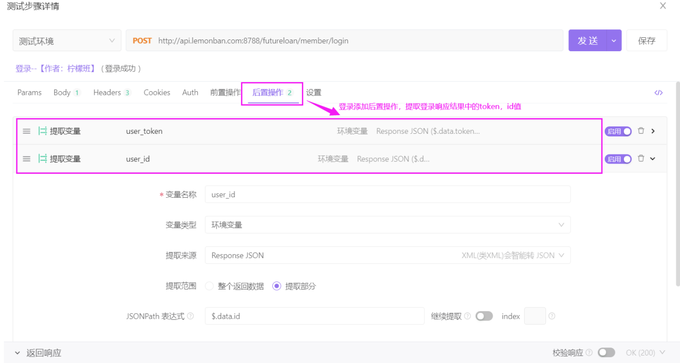This screenshot has height=363, width=680.
Task: Open code view with the </> icon
Action: point(658,92)
